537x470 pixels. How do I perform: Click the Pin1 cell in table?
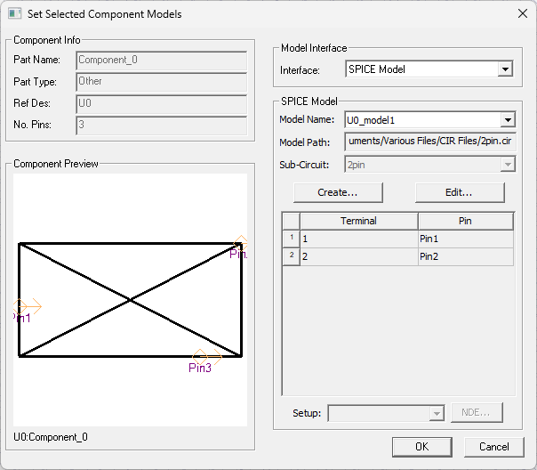[x=465, y=239]
